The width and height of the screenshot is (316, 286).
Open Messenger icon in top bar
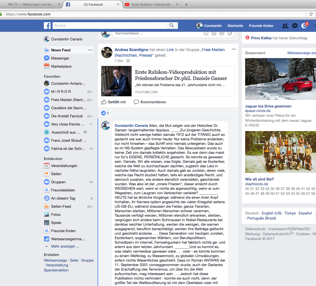[x=295, y=26]
